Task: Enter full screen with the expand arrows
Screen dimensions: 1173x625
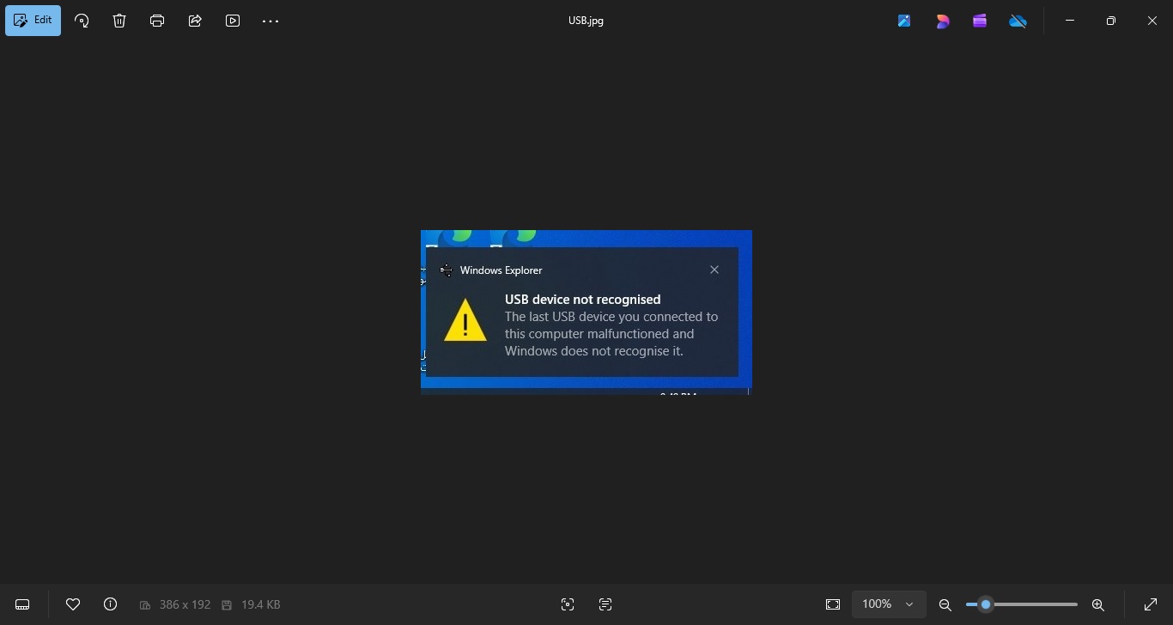Action: tap(1151, 604)
